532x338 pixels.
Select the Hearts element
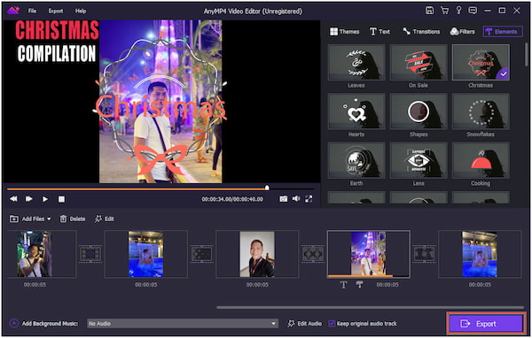356,111
